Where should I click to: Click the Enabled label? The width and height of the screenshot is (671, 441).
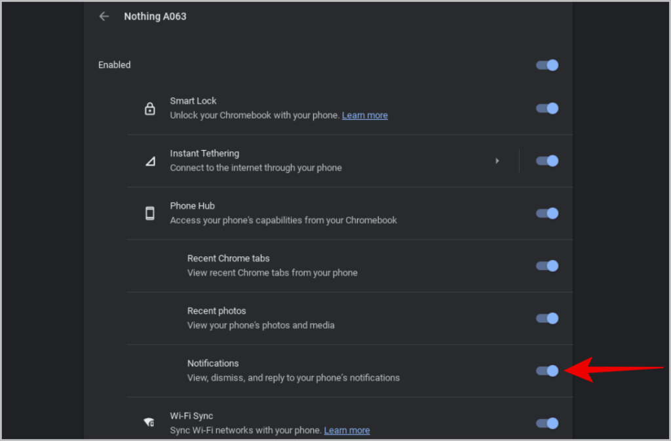point(114,65)
